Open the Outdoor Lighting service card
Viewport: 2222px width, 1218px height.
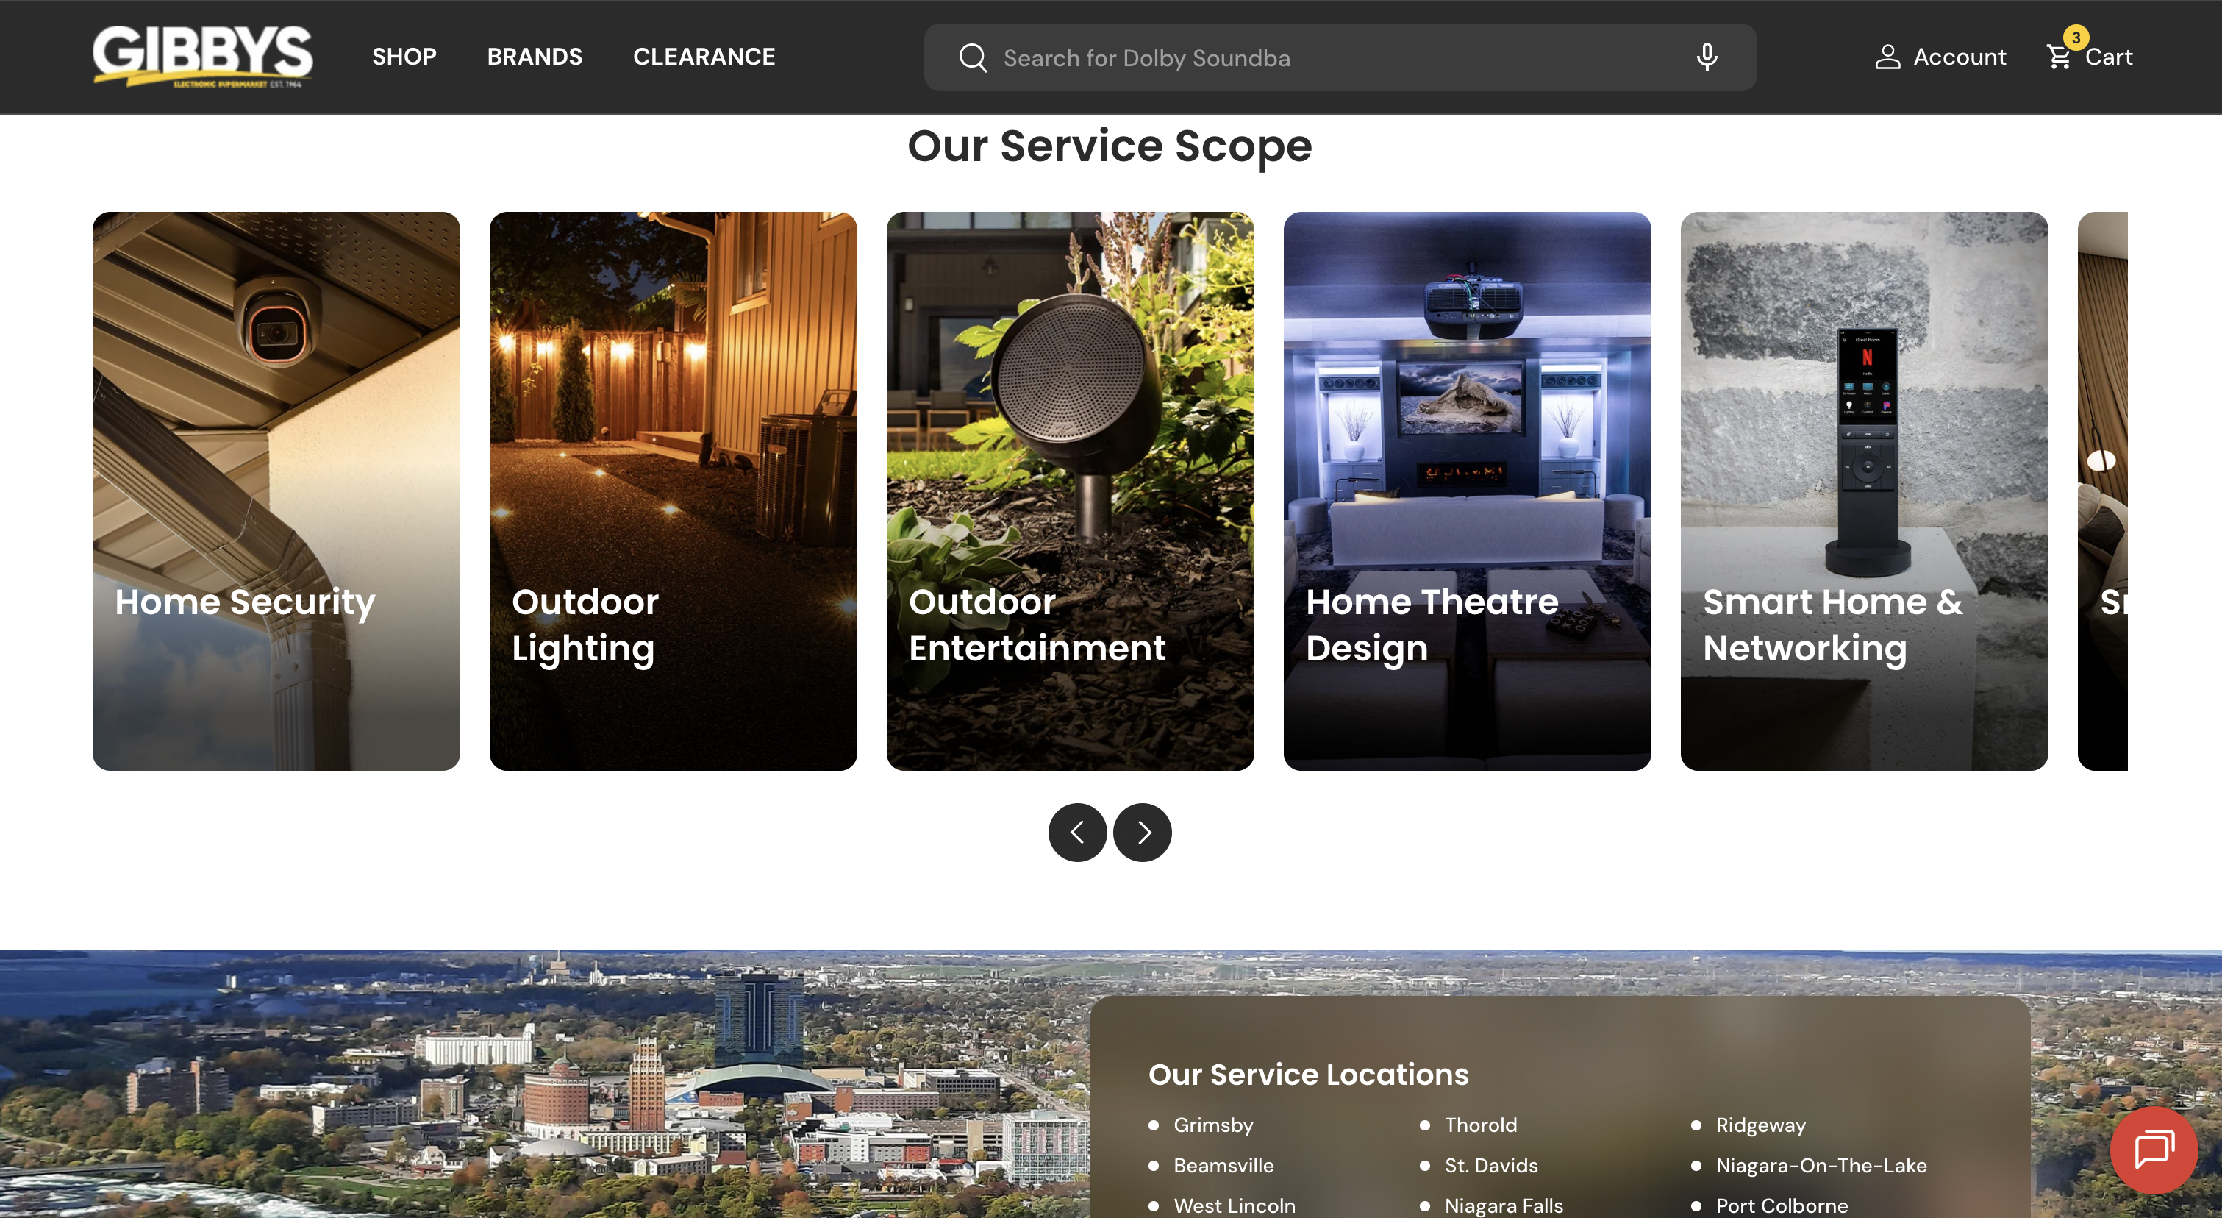click(x=673, y=491)
